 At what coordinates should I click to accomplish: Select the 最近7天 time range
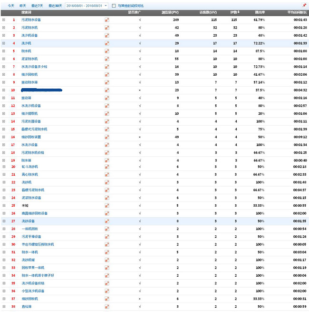[38, 5]
